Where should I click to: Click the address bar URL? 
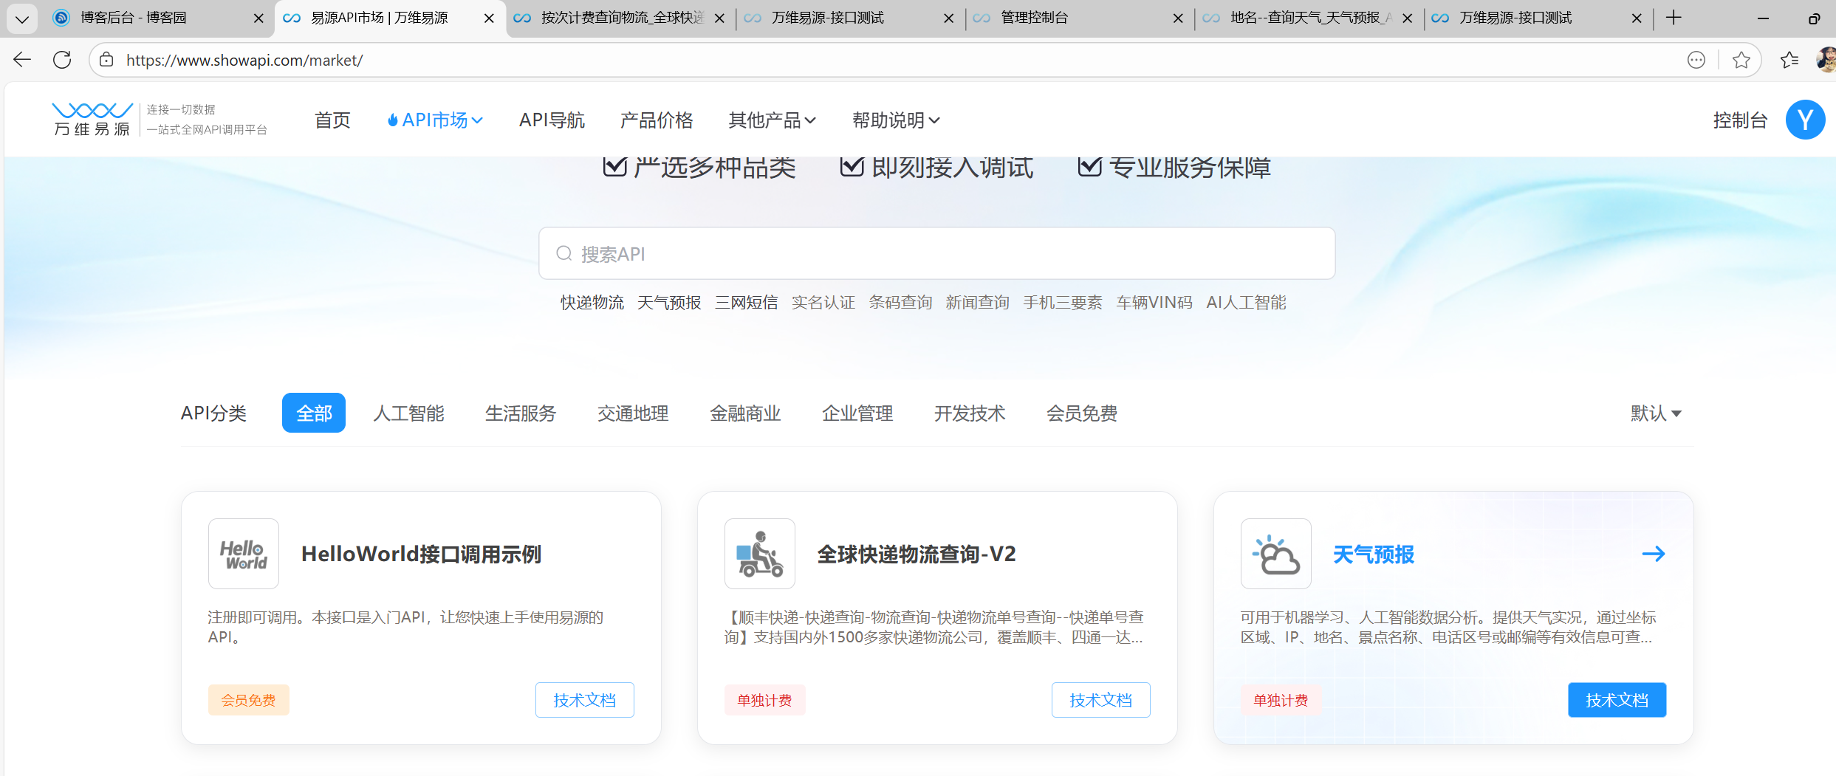[244, 60]
